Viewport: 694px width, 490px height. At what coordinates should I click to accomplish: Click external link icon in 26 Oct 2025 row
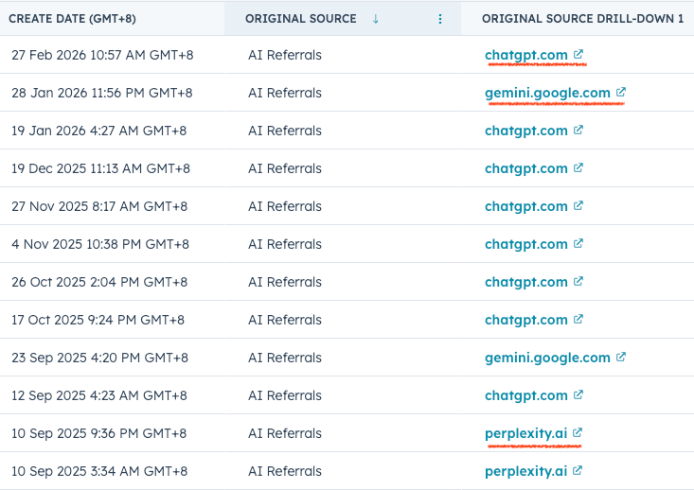coord(578,281)
